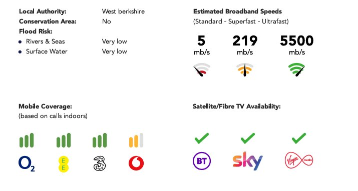
Task: Click the red Vodafone logo
Action: 136,163
